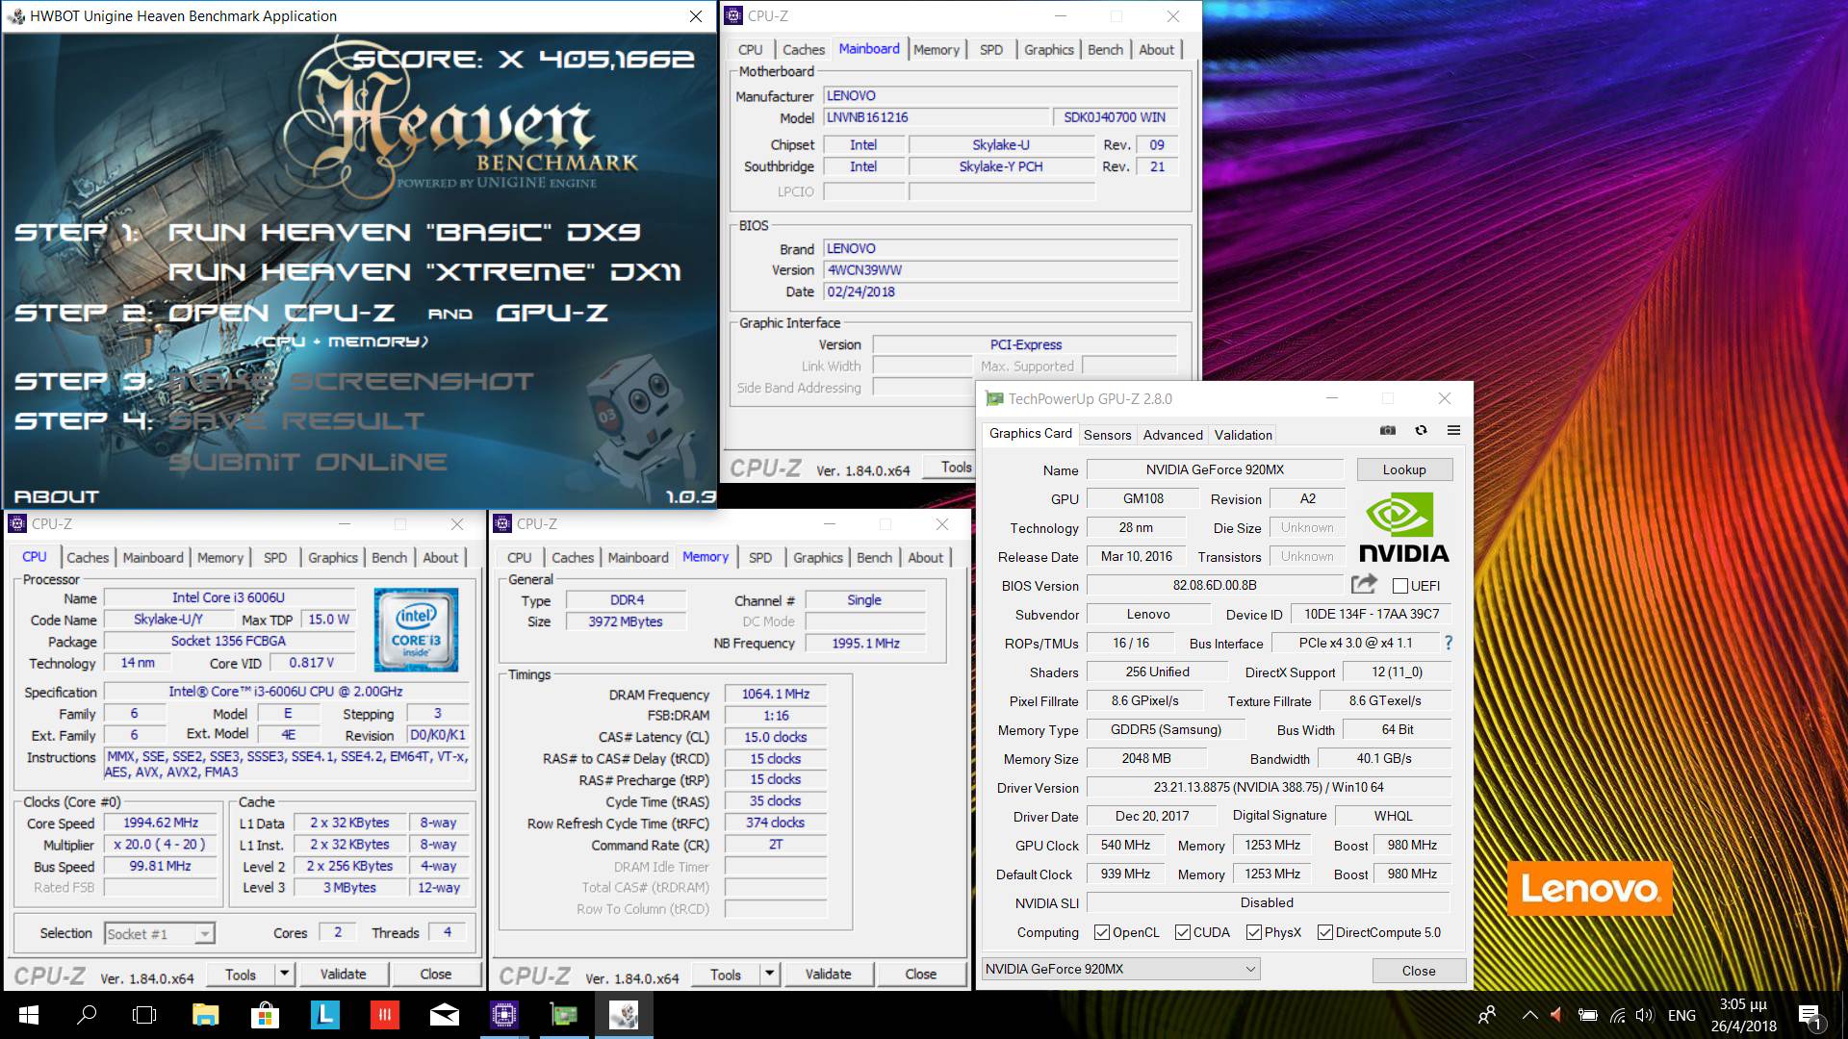Screen dimensions: 1848x1039
Task: Click the taskbar clock and date
Action: (x=1744, y=1015)
